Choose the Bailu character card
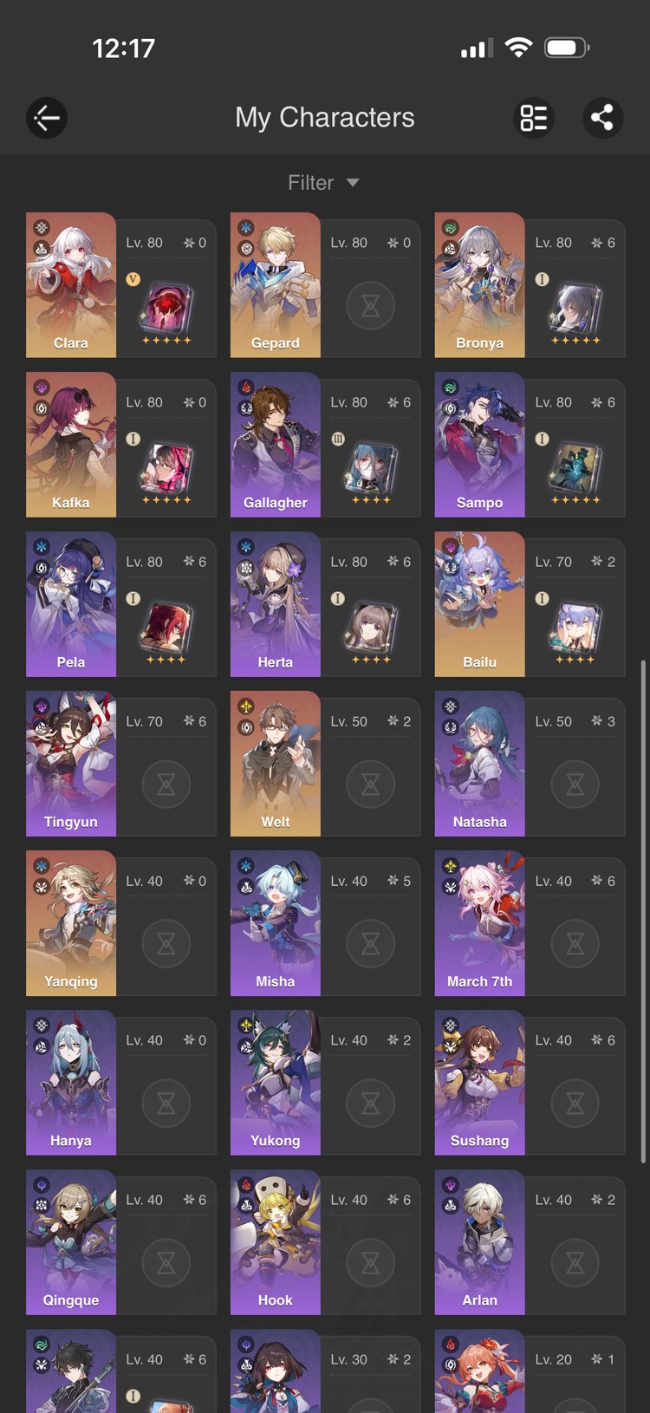Screen dimensions: 650x1413 click(x=530, y=604)
